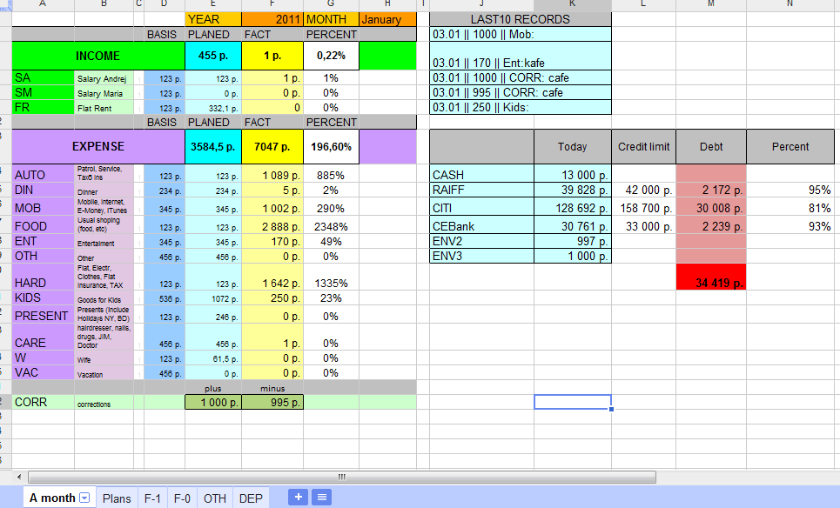Viewport: 840px width, 508px height.
Task: Select the CASH account cell
Action: pos(481,173)
